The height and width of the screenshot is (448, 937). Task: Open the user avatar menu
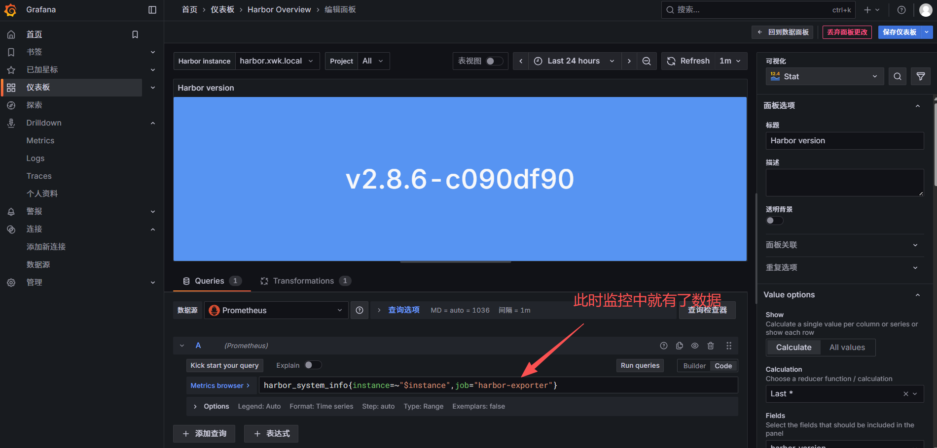pyautogui.click(x=926, y=10)
